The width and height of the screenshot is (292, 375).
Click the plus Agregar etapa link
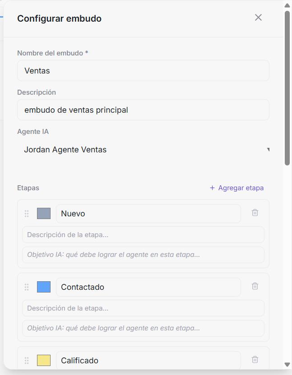(236, 188)
